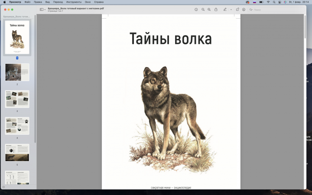Click the "Тайны волка" heading on page

[171, 39]
